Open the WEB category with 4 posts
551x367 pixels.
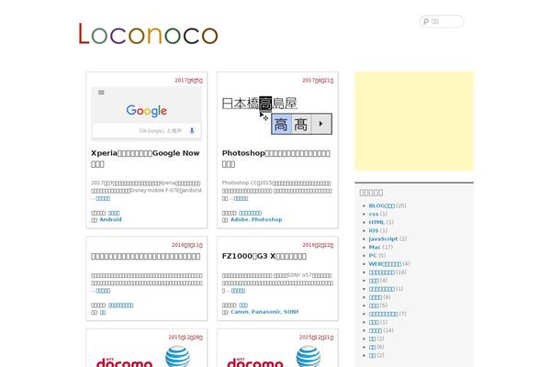pos(385,263)
